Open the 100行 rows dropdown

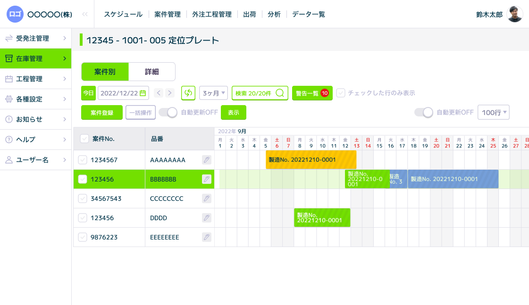pos(493,113)
